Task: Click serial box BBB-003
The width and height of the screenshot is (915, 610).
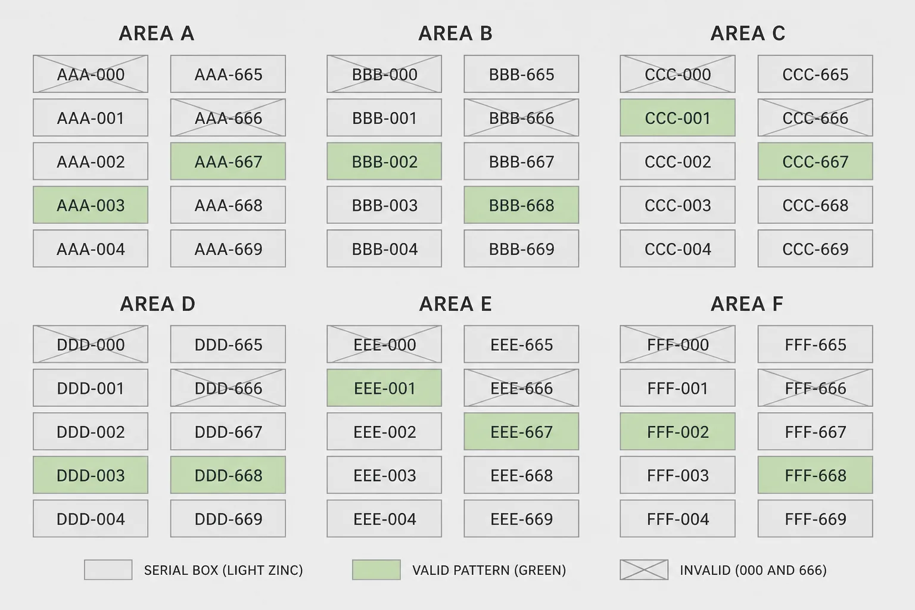Action: (x=384, y=205)
